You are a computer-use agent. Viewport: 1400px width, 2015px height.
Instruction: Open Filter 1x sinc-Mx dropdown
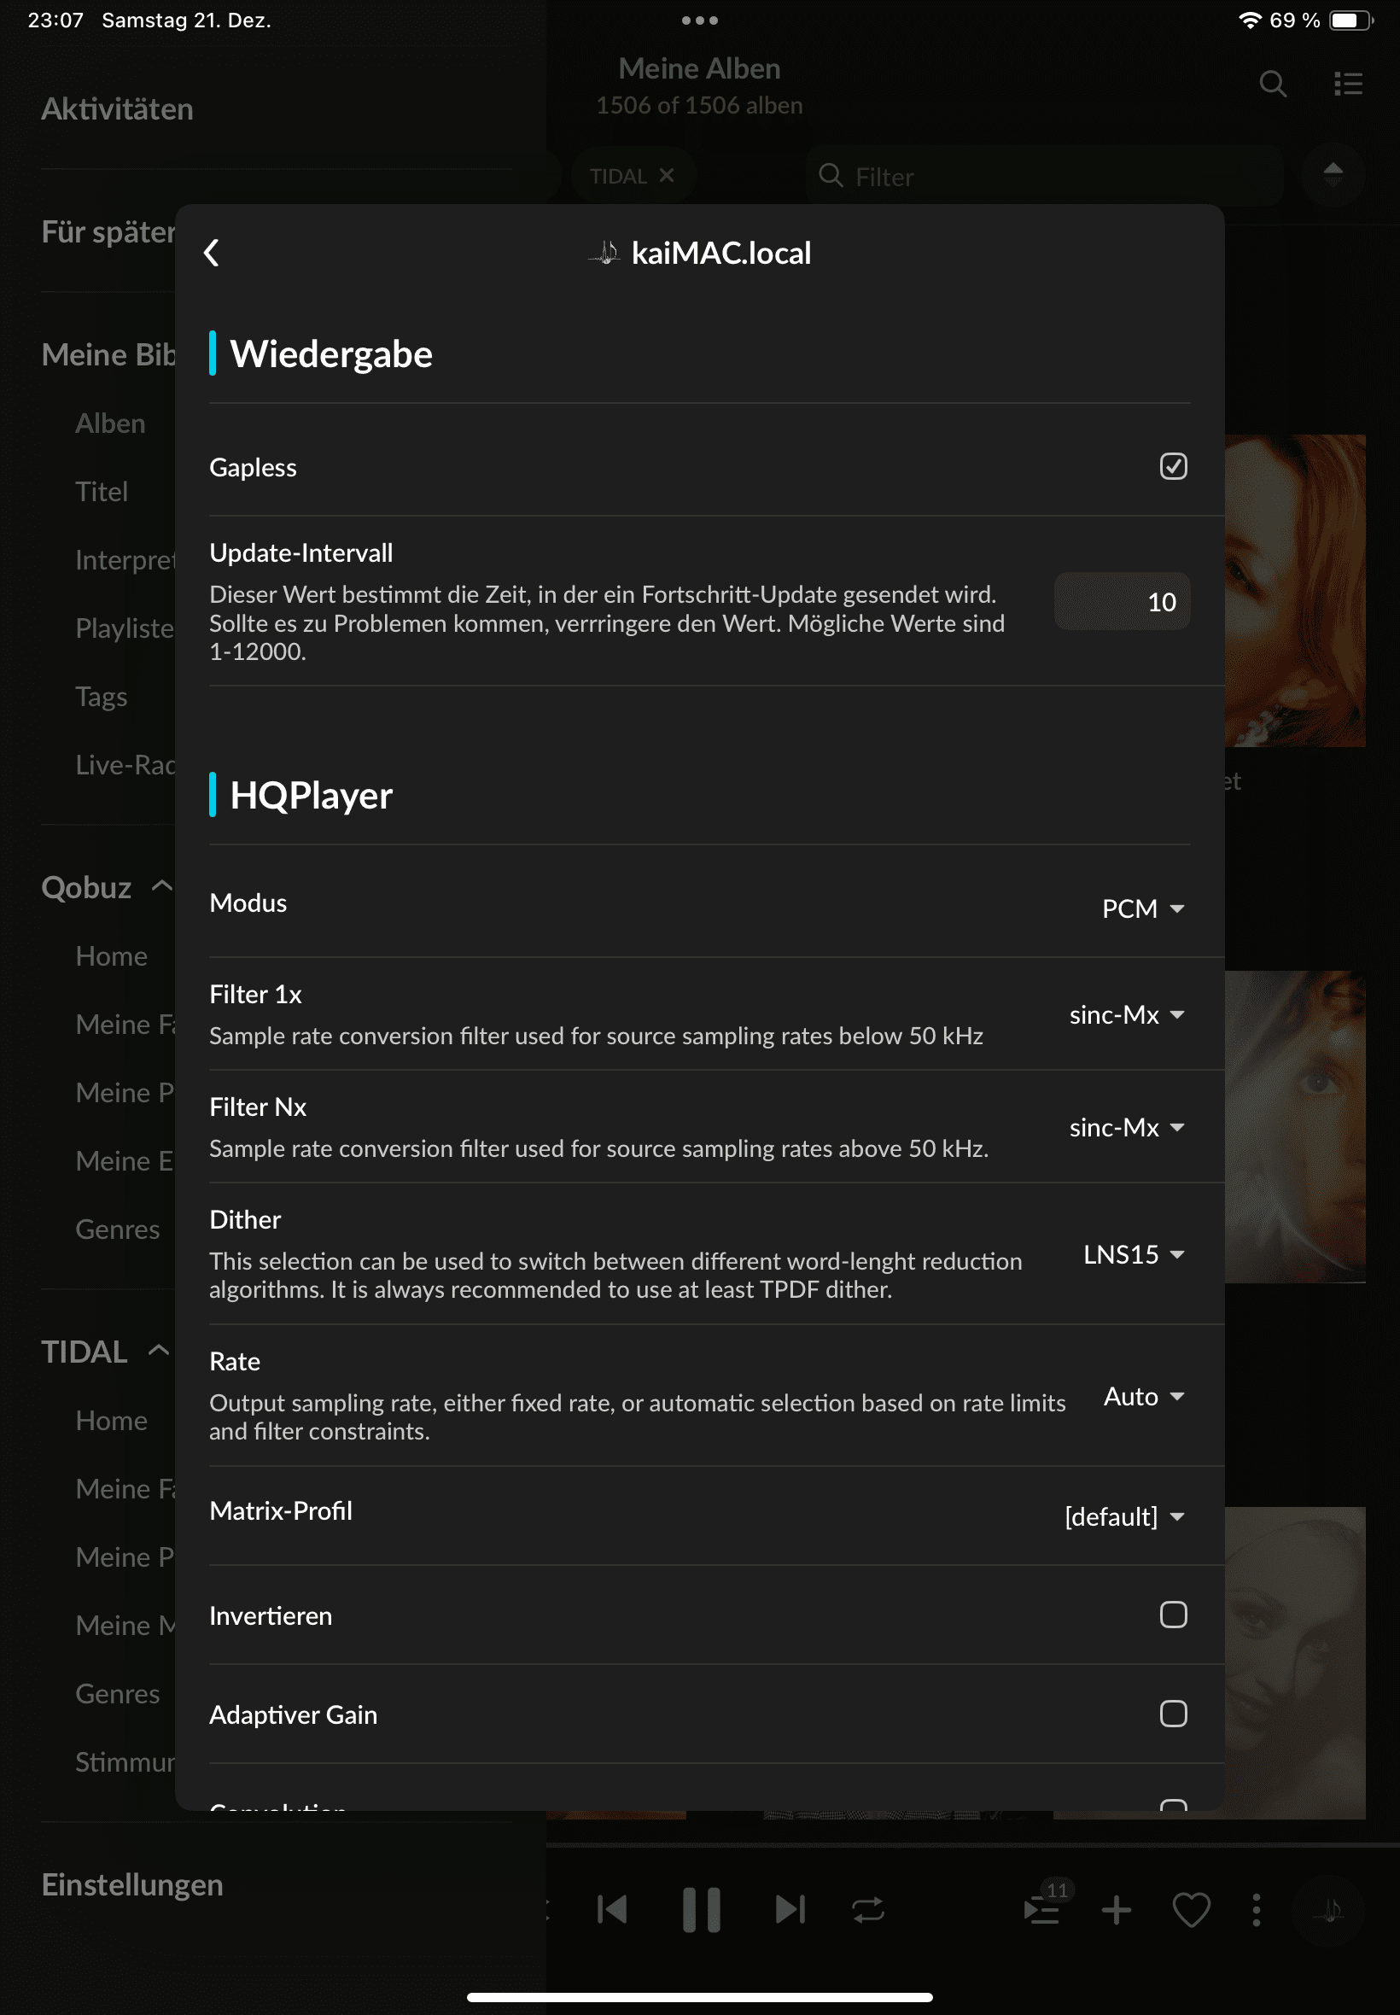point(1127,1014)
